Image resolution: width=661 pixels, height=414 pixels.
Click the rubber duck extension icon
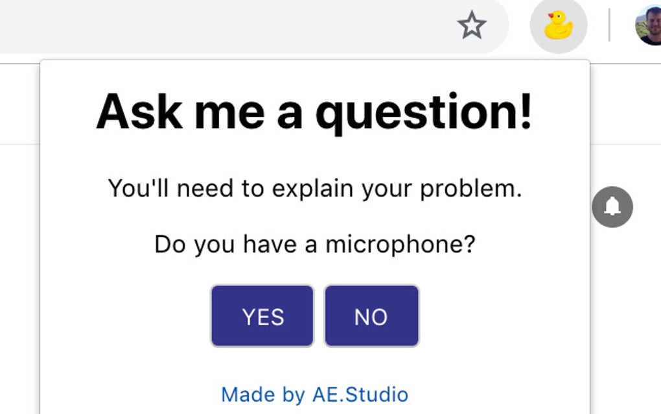pyautogui.click(x=558, y=26)
